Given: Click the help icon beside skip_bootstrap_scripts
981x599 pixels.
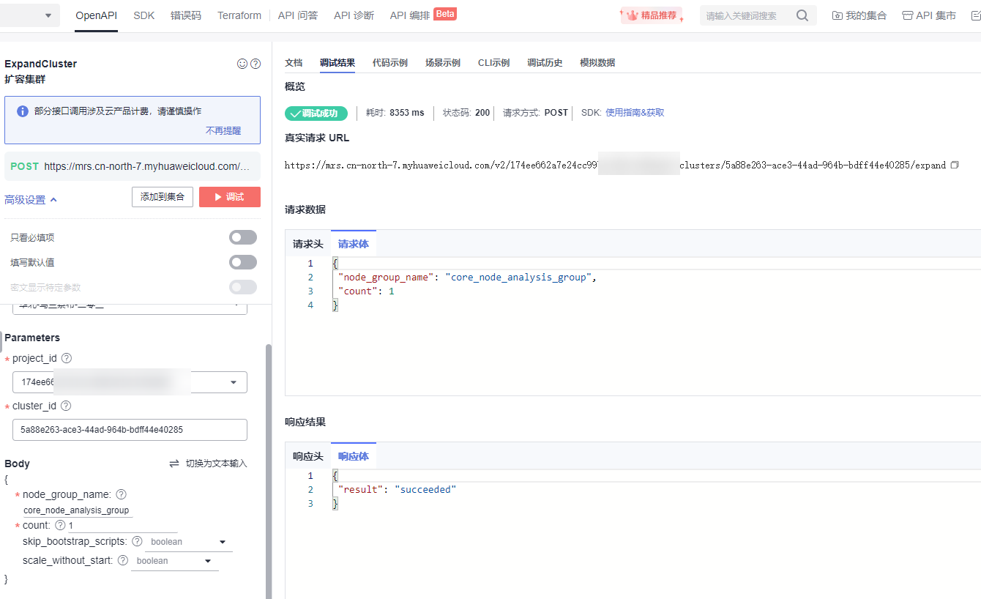Looking at the screenshot, I should click(137, 541).
